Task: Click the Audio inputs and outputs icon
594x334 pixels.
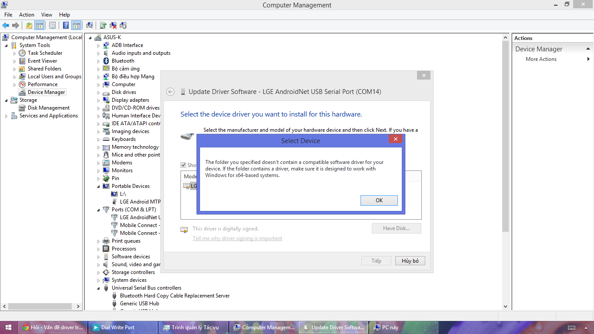Action: pos(106,53)
